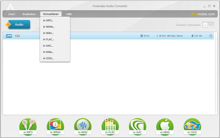Choose 'in WAV...' from Konvertieren menu
Image resolution: width=220 pixels, height=138 pixels.
tap(55, 33)
